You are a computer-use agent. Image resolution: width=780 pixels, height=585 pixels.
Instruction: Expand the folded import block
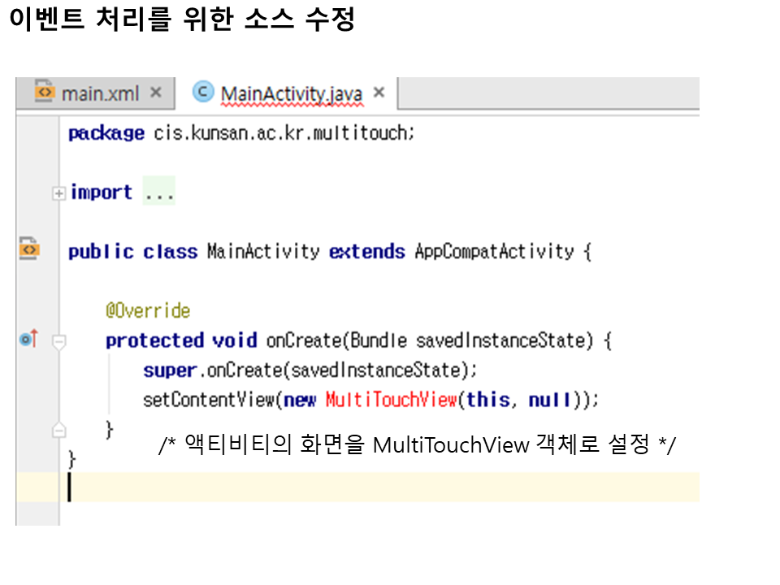[x=58, y=193]
